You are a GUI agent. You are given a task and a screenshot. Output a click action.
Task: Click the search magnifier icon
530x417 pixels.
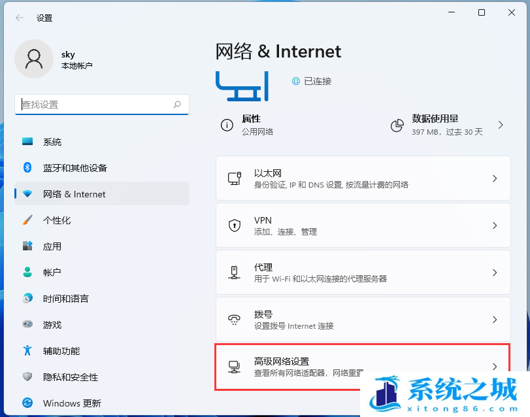[177, 105]
